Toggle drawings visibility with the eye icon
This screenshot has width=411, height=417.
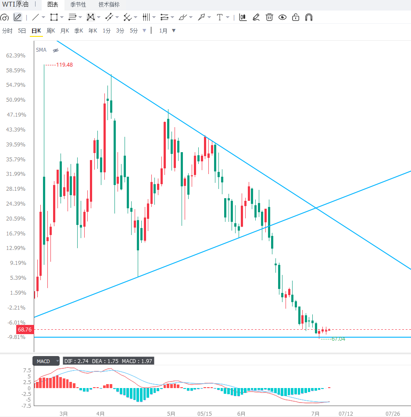point(282,17)
